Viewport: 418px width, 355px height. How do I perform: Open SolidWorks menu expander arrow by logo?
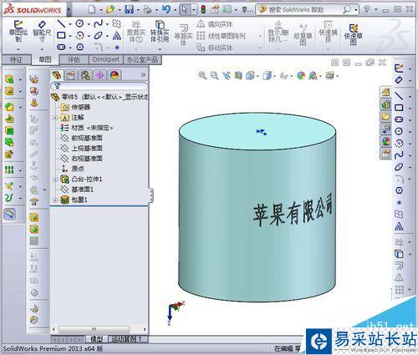tap(69, 11)
